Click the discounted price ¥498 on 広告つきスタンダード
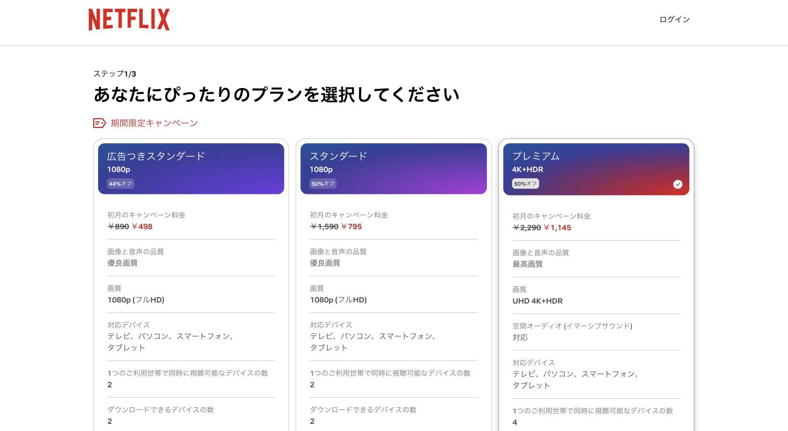This screenshot has width=788, height=431. click(143, 226)
